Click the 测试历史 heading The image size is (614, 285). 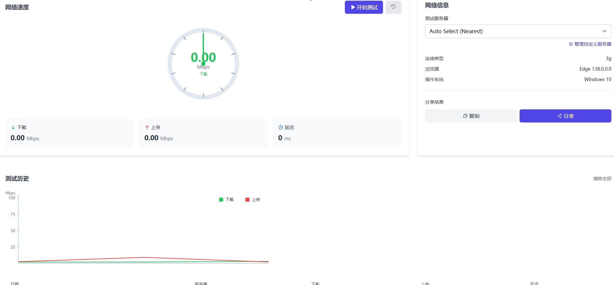pos(17,179)
